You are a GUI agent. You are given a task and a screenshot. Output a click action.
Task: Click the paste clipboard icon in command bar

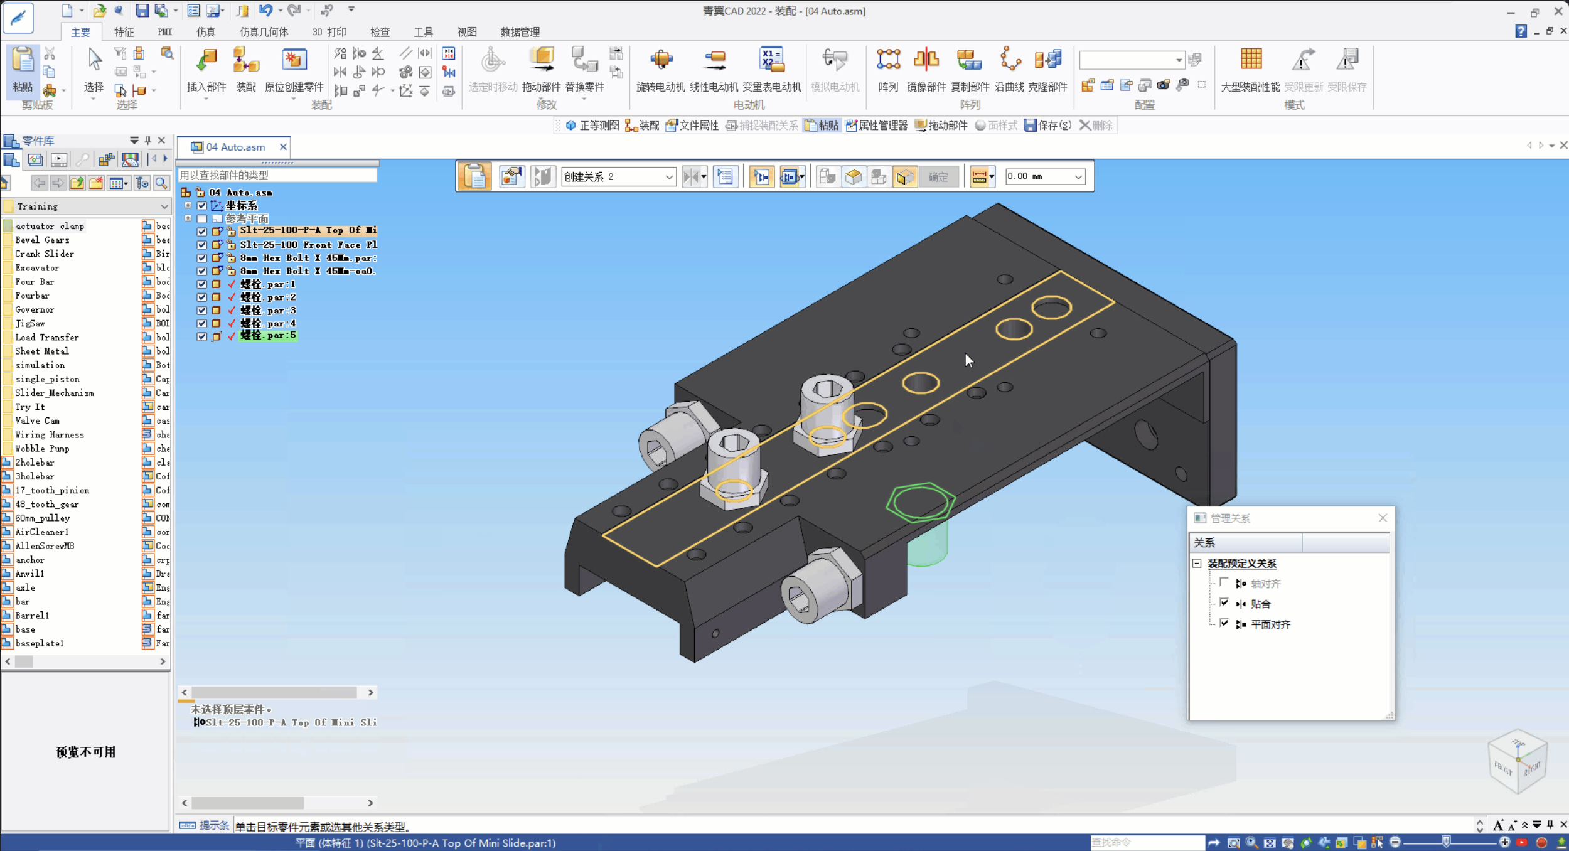coord(474,176)
